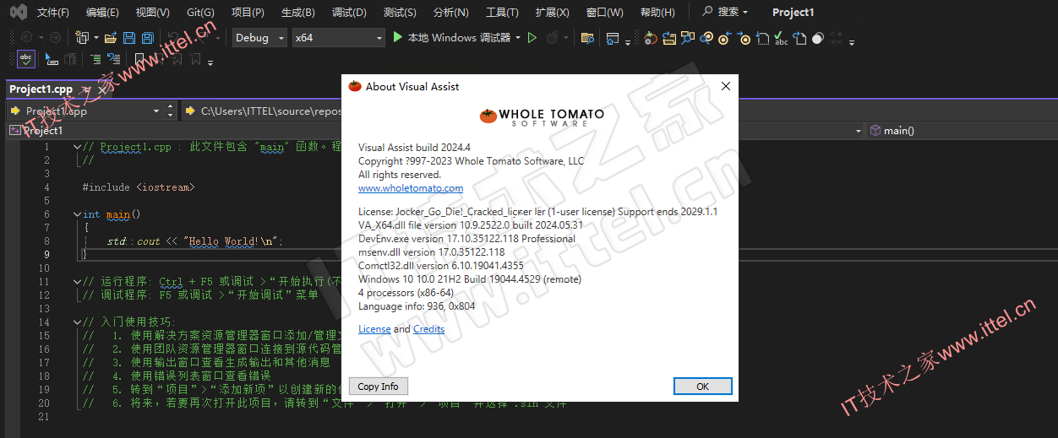
Task: Click the Copy Info button
Action: point(379,386)
